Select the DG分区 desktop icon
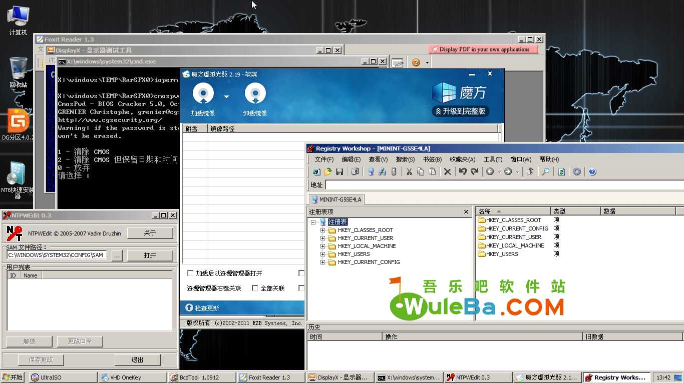Image resolution: width=684 pixels, height=384 pixels. point(18,125)
